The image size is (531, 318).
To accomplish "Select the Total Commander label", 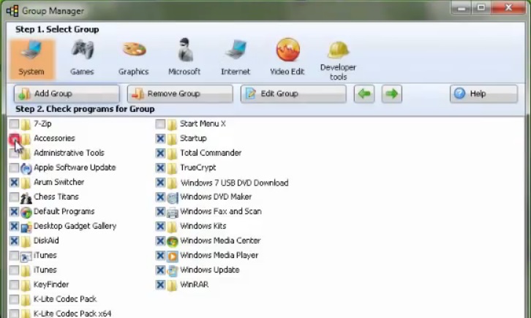I will click(x=211, y=153).
